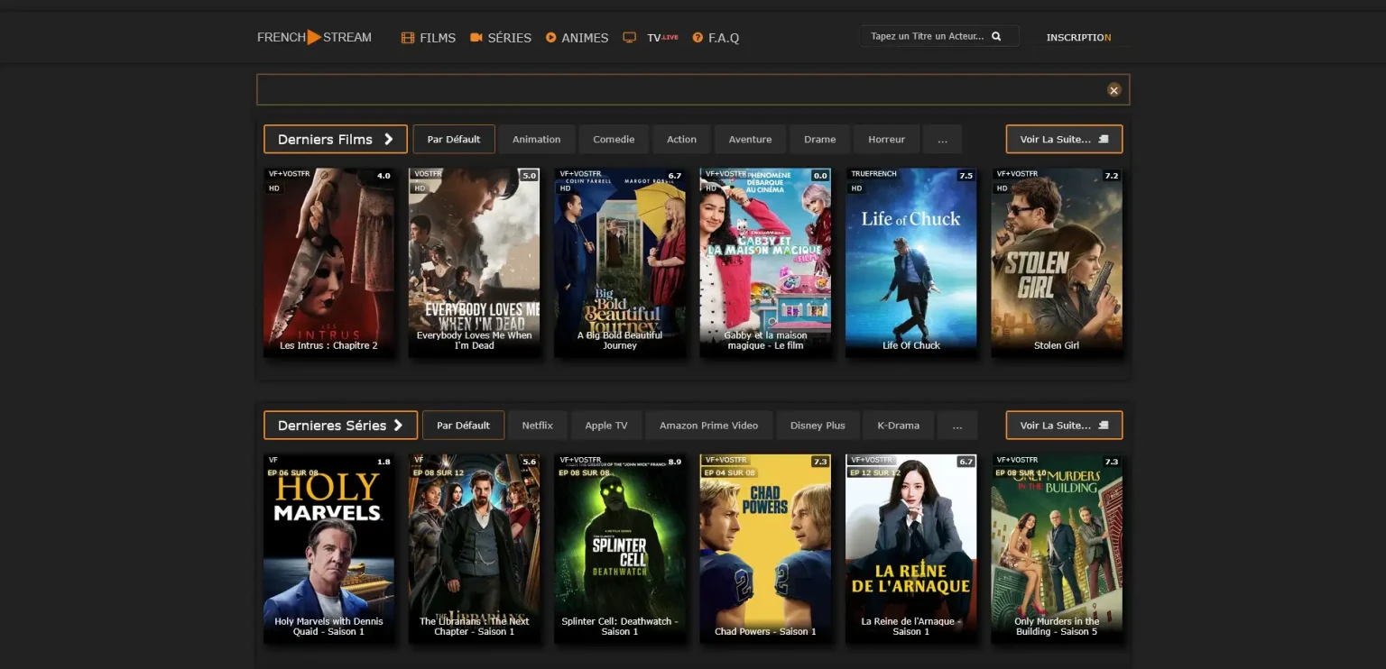The width and height of the screenshot is (1386, 669).
Task: Click the 5.6 rating on The Librarians
Action: 530,462
